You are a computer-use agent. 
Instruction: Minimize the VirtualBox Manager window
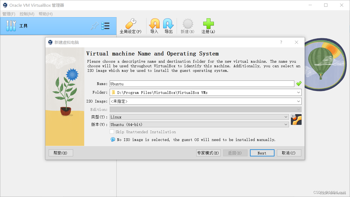click(311, 5)
